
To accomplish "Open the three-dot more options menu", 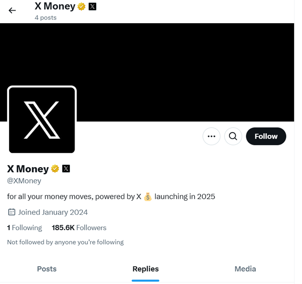I will tap(211, 136).
